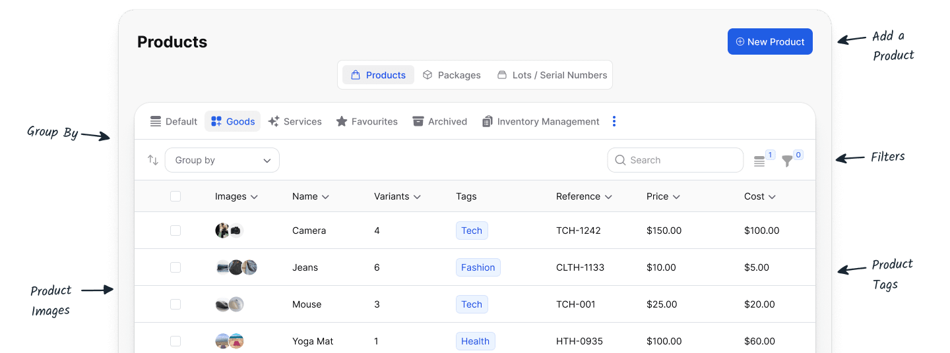Click the $10.00 price cell
The height and width of the screenshot is (353, 950).
[661, 267]
